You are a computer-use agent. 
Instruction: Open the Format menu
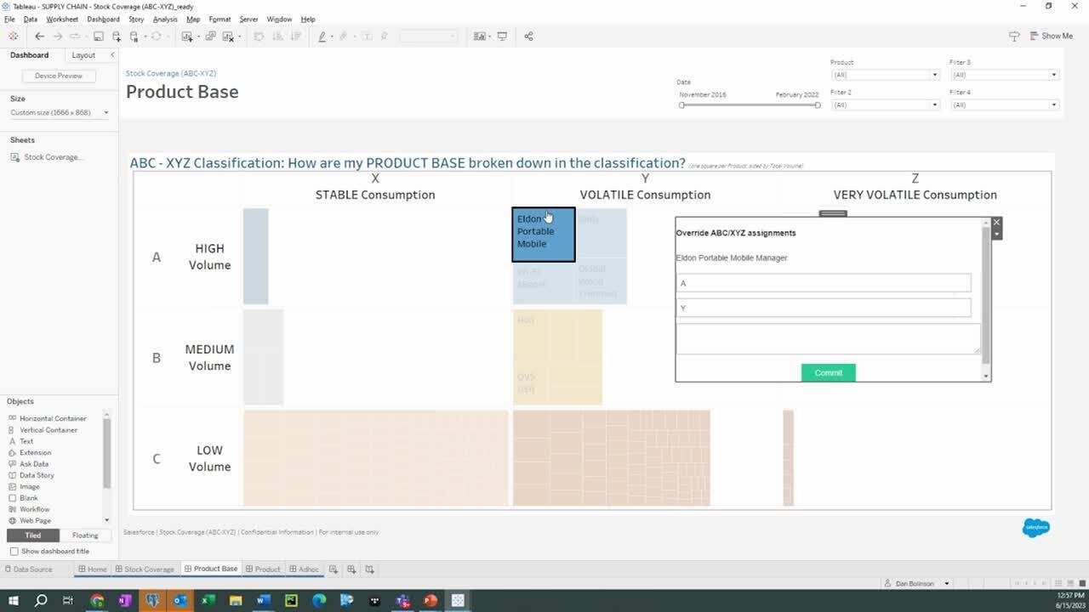click(x=220, y=19)
